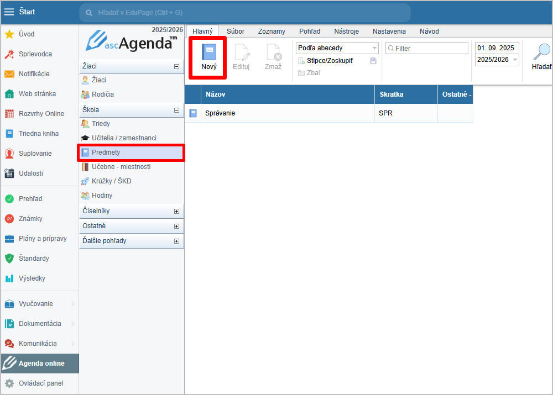This screenshot has width=553, height=395.
Task: Collapse the Žiaci section
Action: click(176, 66)
